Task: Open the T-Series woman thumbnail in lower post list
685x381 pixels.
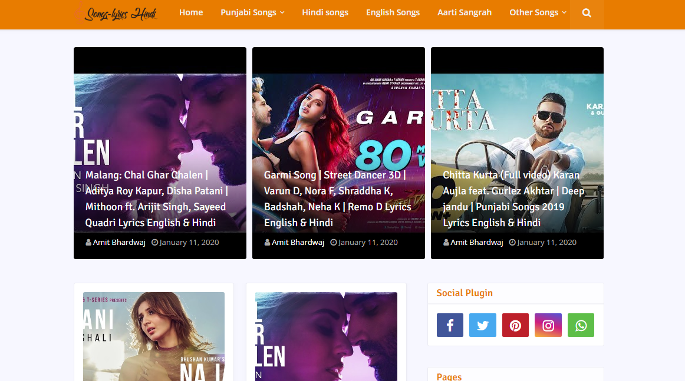Action: [x=154, y=336]
